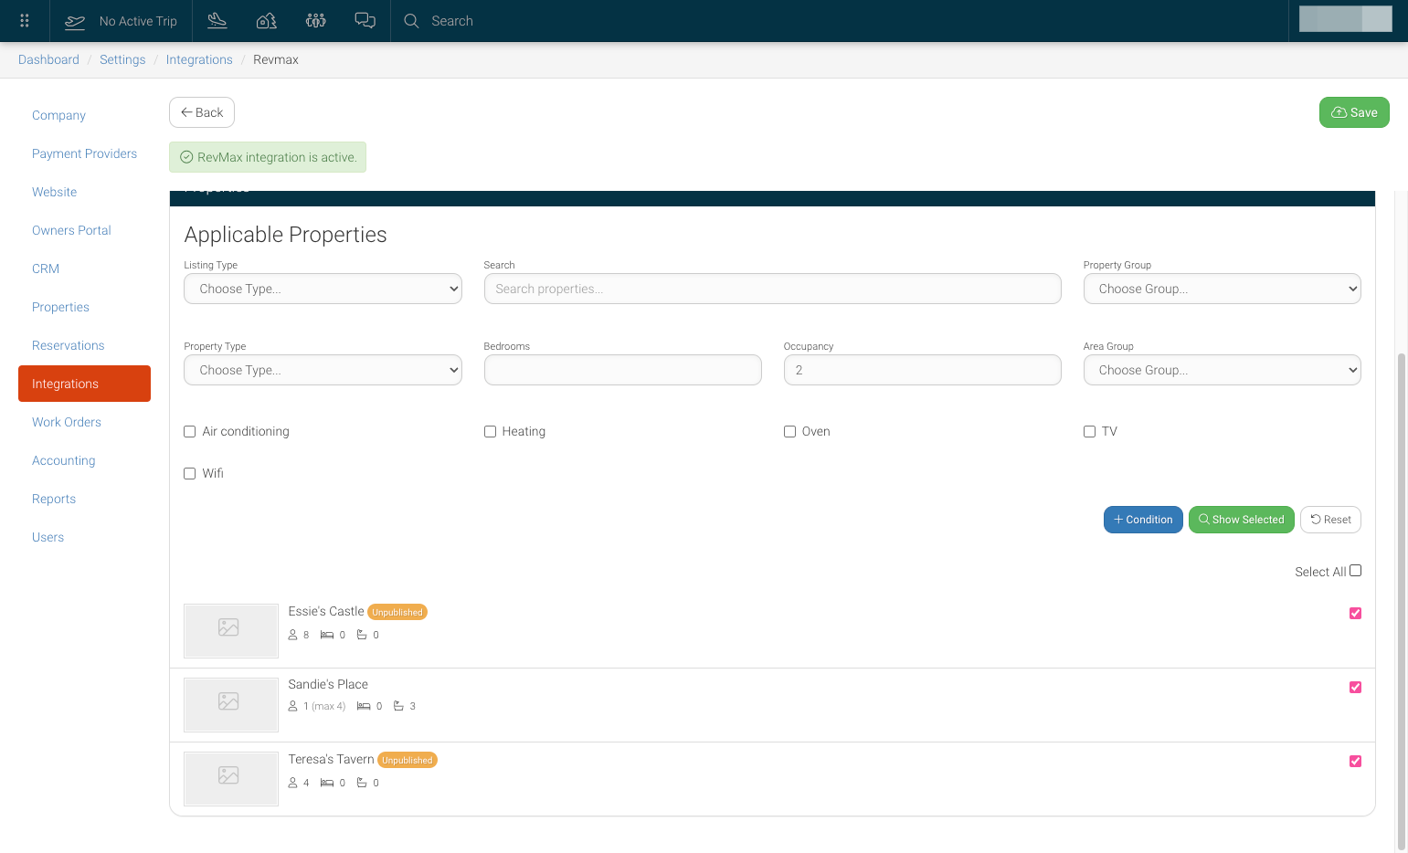Click Sandie's Place guest count icon

(x=292, y=706)
